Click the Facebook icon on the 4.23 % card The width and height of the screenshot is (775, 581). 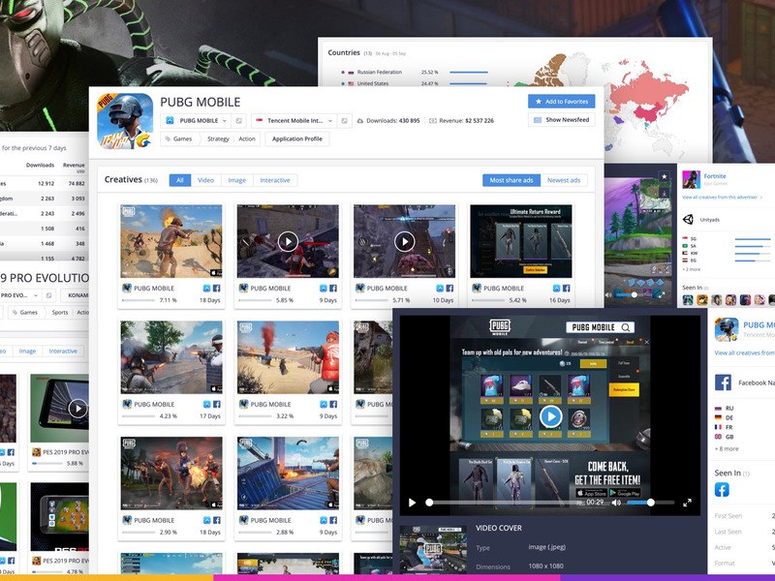[x=216, y=404]
